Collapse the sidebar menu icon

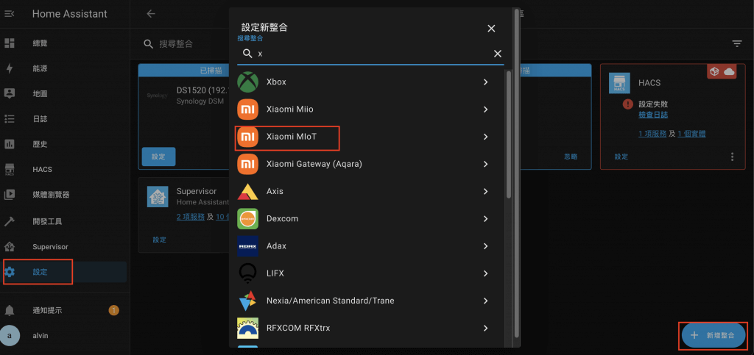[10, 14]
